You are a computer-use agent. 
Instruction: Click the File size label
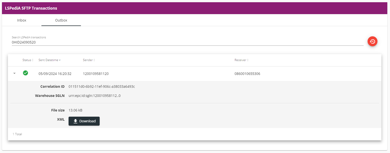58,110
